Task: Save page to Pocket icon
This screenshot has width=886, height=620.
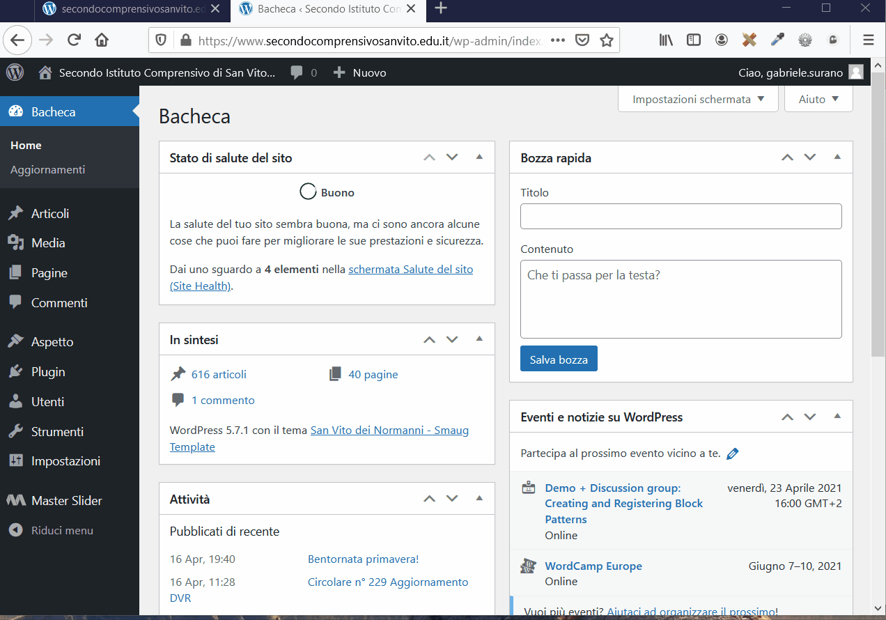Action: 582,40
